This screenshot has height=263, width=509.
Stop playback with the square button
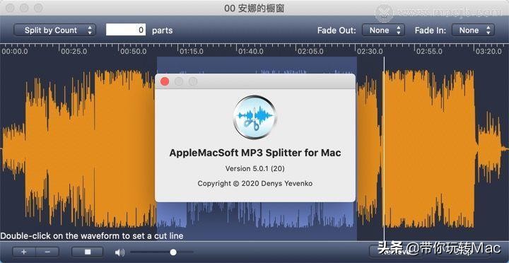tap(88, 252)
